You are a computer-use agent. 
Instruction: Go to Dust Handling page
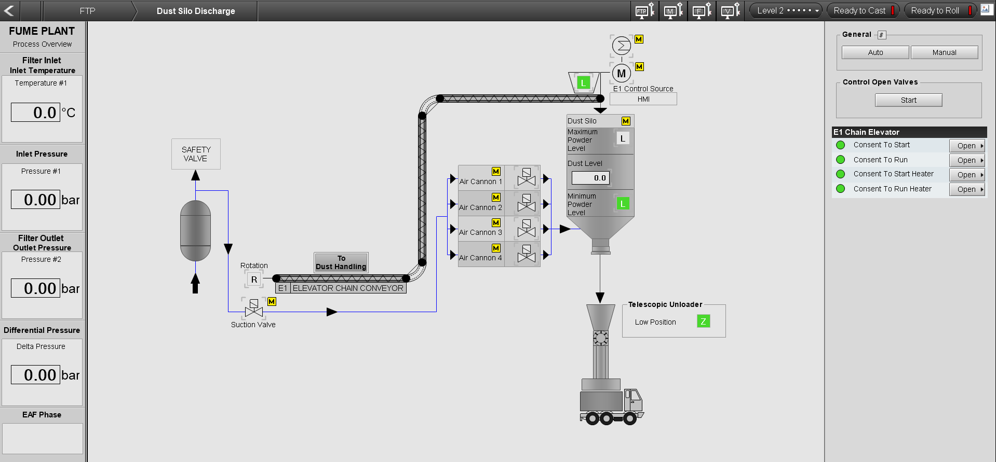pyautogui.click(x=341, y=262)
